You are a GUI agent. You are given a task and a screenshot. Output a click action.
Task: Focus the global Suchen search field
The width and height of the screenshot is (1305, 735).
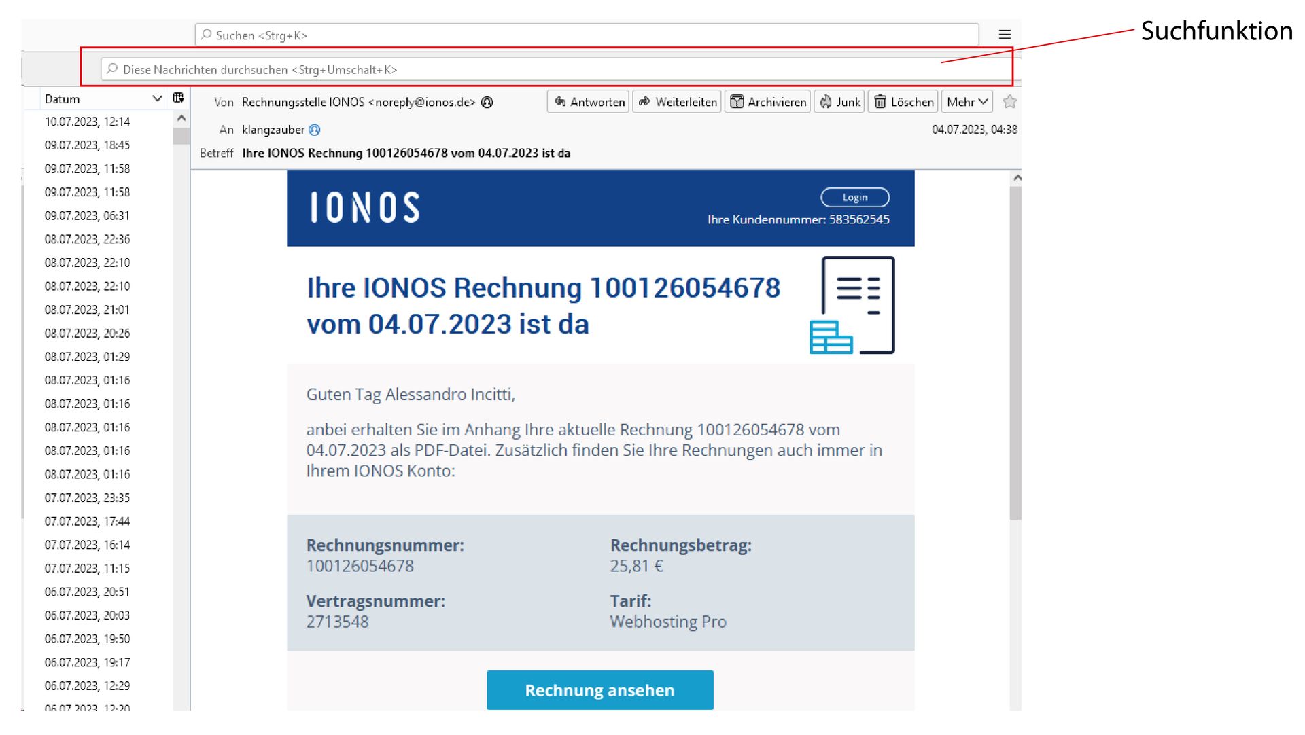coord(587,35)
